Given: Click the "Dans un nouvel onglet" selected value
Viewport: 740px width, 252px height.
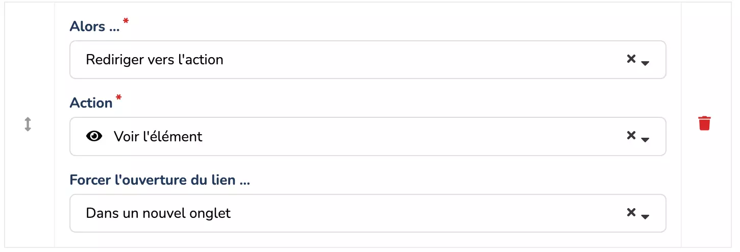Looking at the screenshot, I should (158, 213).
